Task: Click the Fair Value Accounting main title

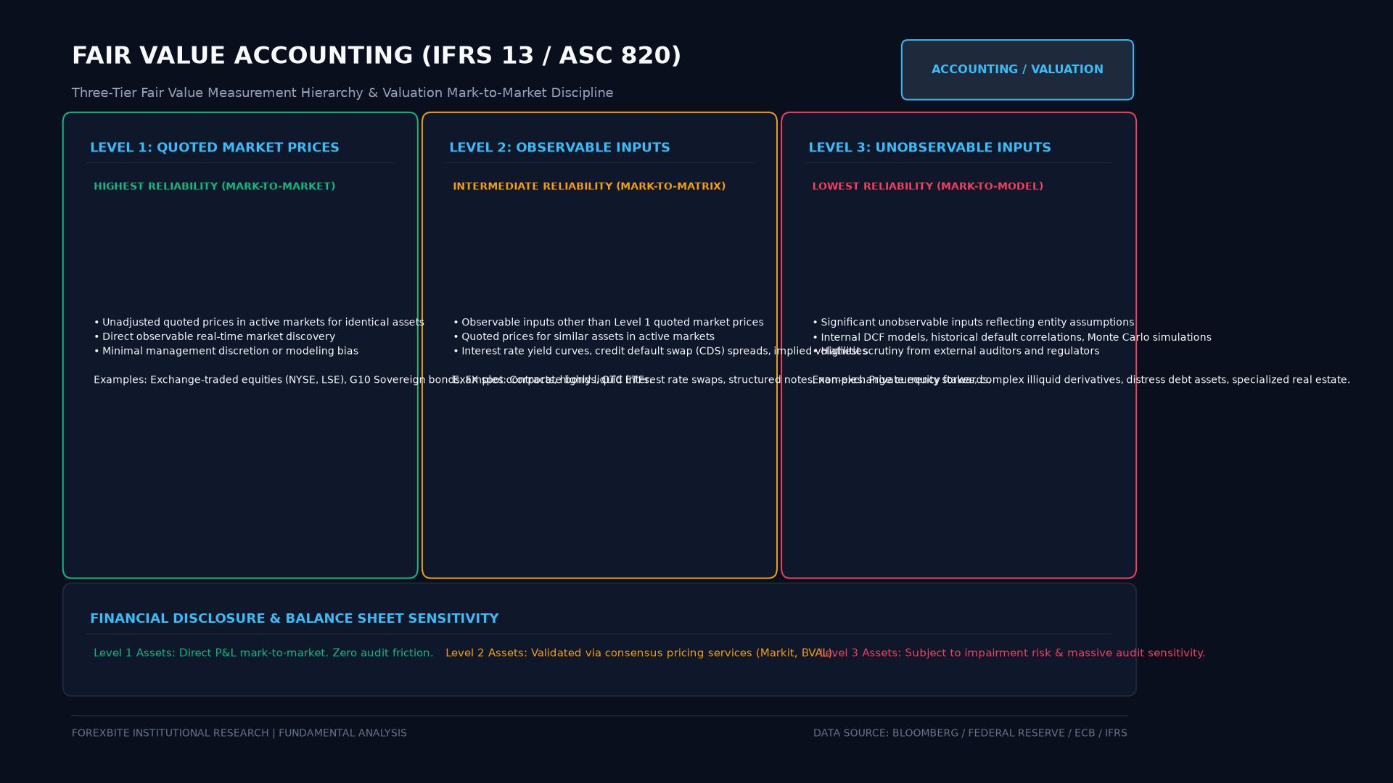Action: (x=377, y=56)
